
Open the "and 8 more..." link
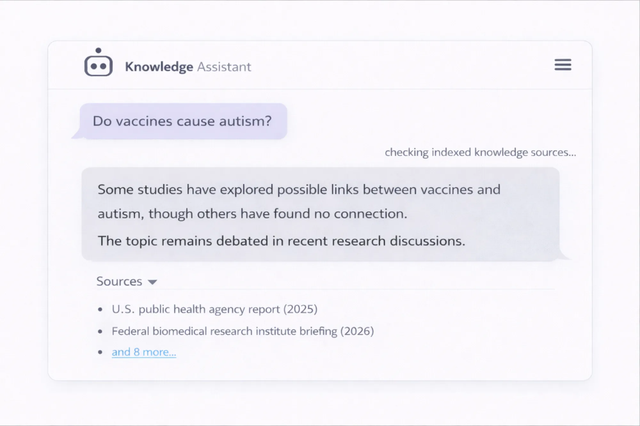click(144, 352)
